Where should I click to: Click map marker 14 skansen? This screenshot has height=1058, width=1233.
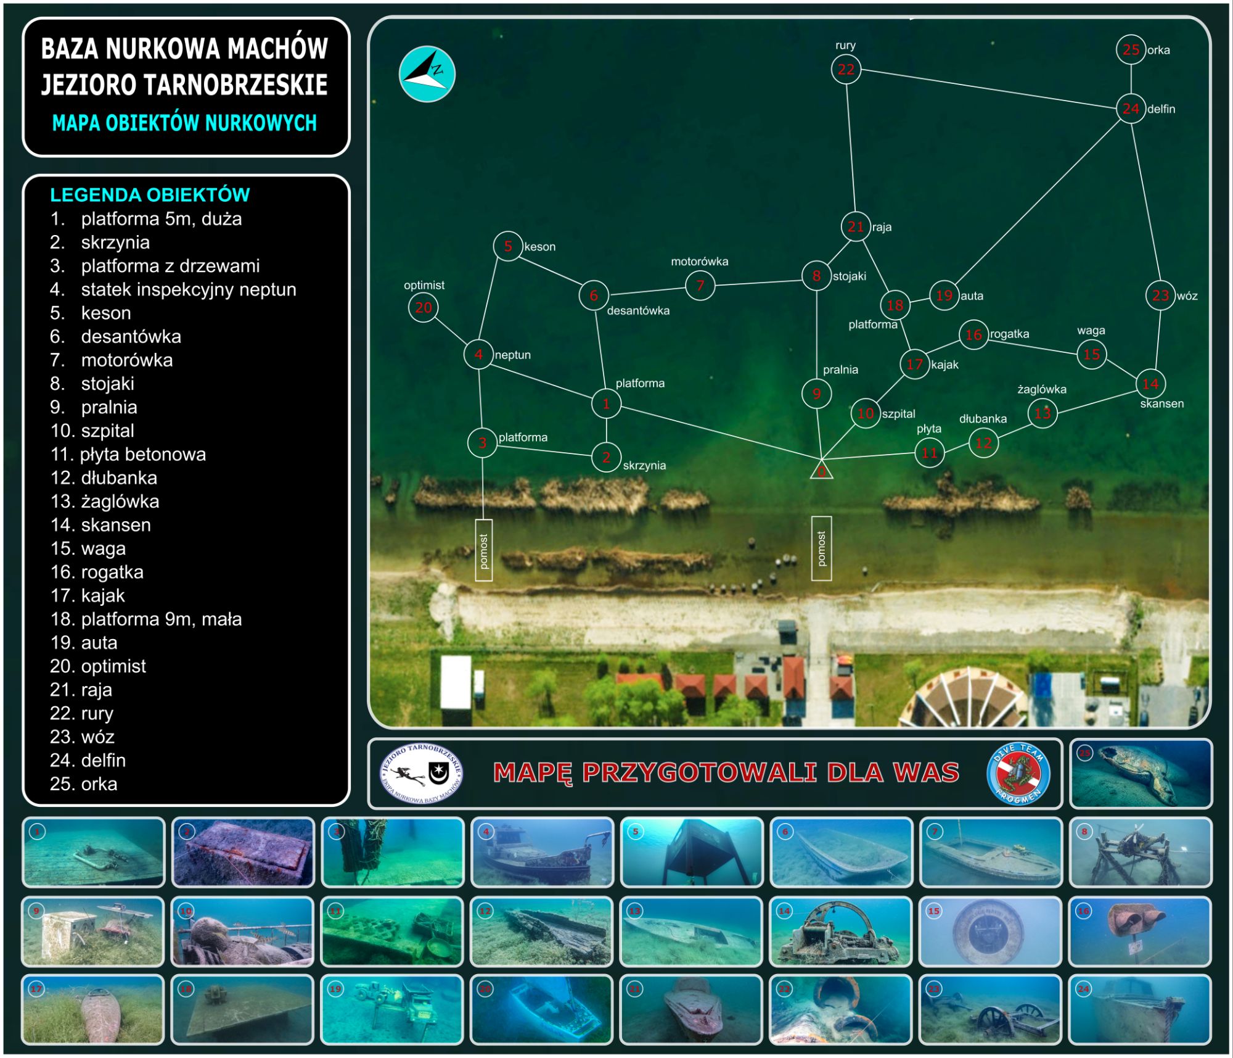pos(1150,384)
